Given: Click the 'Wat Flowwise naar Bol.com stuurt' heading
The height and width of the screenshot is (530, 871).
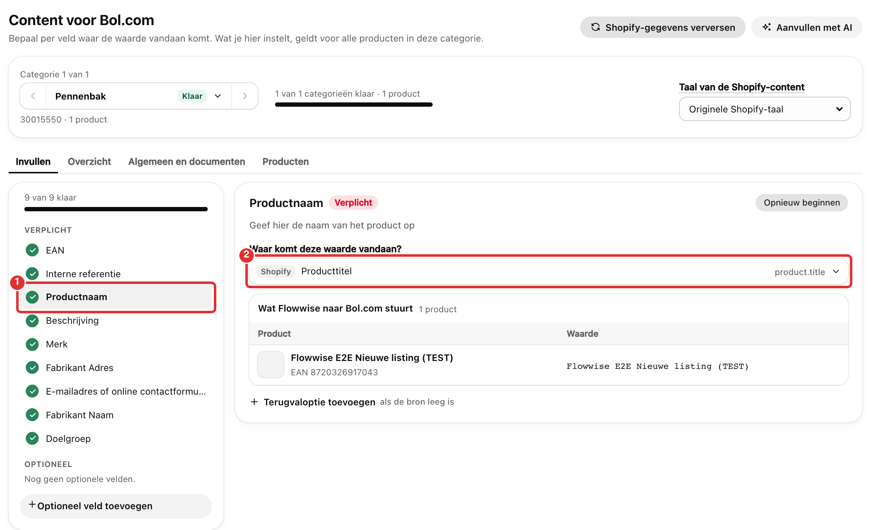Looking at the screenshot, I should [335, 308].
